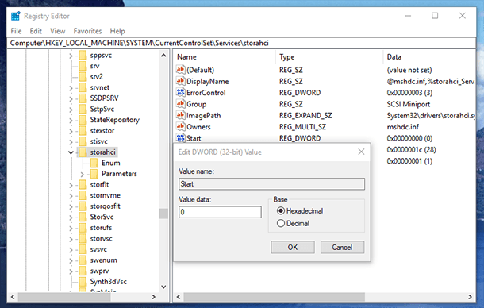The image size is (484, 308).
Task: Select the ImagePath value string icon
Action: click(x=181, y=115)
